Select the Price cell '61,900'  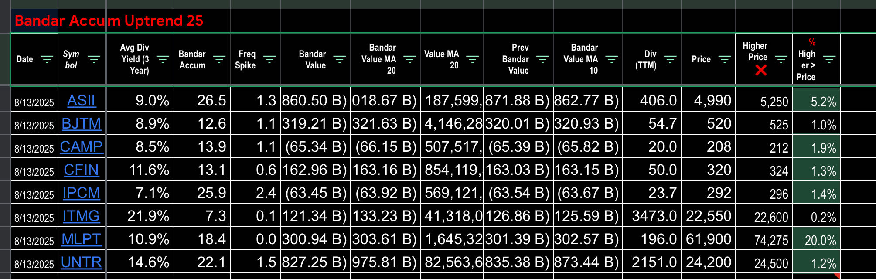pos(709,239)
